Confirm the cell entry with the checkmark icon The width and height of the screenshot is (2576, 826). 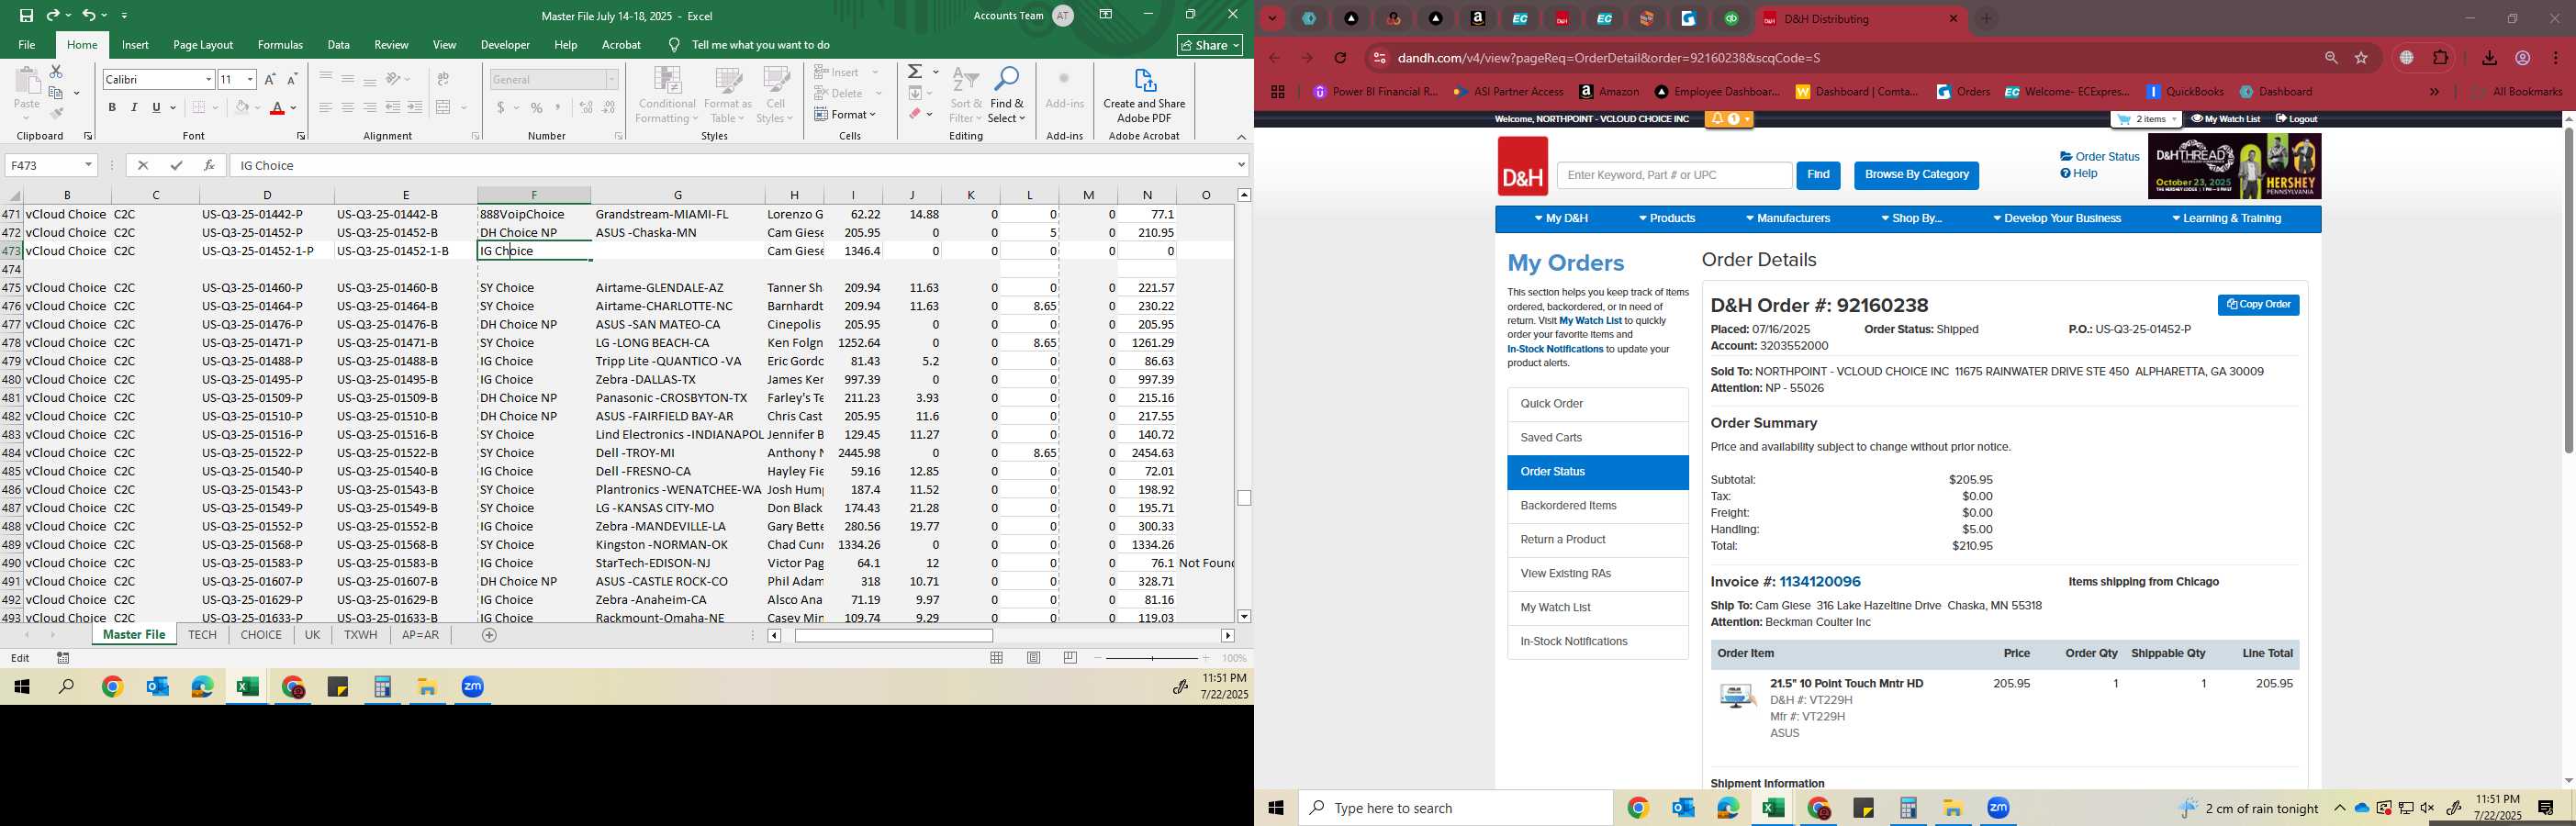[x=176, y=165]
